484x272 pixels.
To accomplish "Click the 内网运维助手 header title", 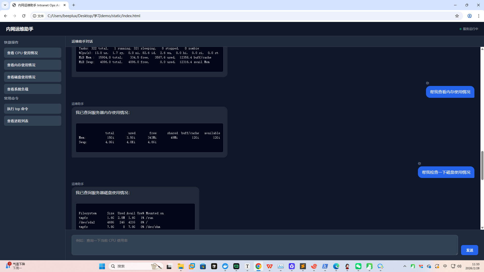I will pos(20,29).
